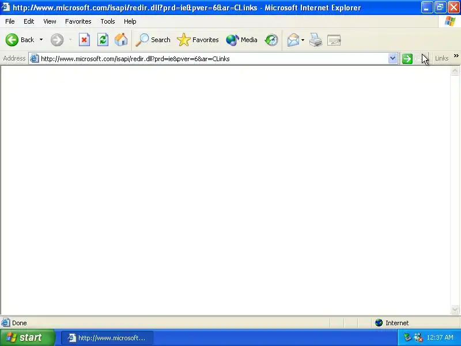Click the Internet security zone label
Viewport: 461px width, 346px height.
(x=397, y=323)
